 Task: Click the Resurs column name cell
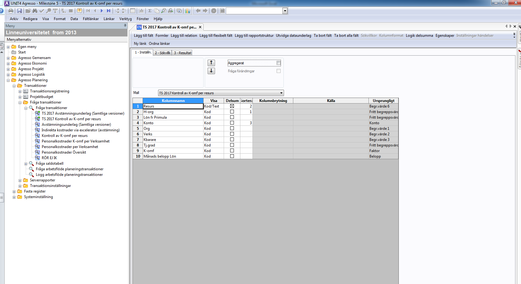click(173, 106)
